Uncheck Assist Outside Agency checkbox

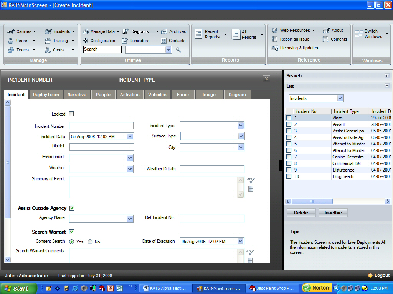tap(72, 208)
